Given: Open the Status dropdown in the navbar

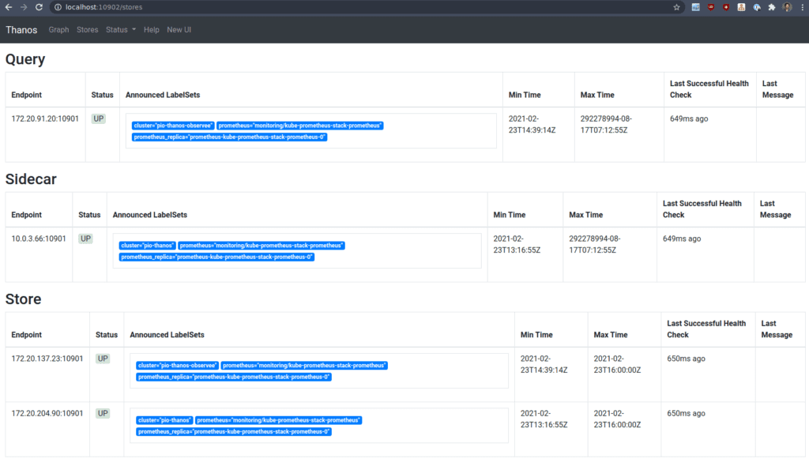Looking at the screenshot, I should pyautogui.click(x=119, y=29).
